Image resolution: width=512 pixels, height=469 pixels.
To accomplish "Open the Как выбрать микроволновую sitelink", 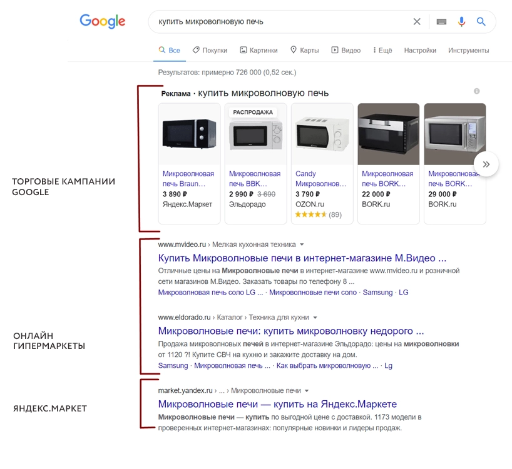I will point(327,366).
